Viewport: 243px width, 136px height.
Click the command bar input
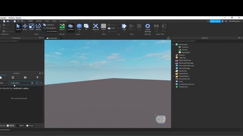121,130
